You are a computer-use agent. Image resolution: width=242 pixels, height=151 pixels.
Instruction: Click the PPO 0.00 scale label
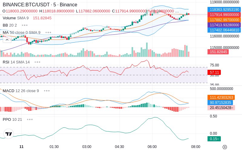pos(214,133)
